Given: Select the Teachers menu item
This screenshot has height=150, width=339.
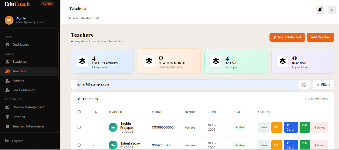Looking at the screenshot, I should pos(29,71).
